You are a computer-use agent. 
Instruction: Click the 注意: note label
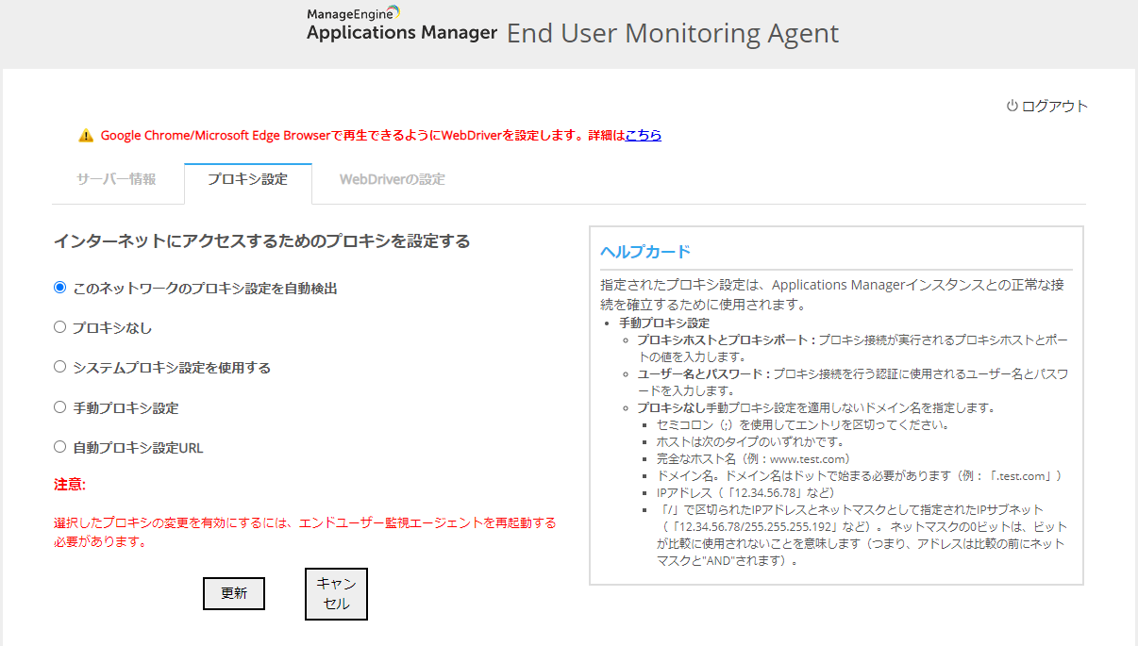[x=70, y=485]
